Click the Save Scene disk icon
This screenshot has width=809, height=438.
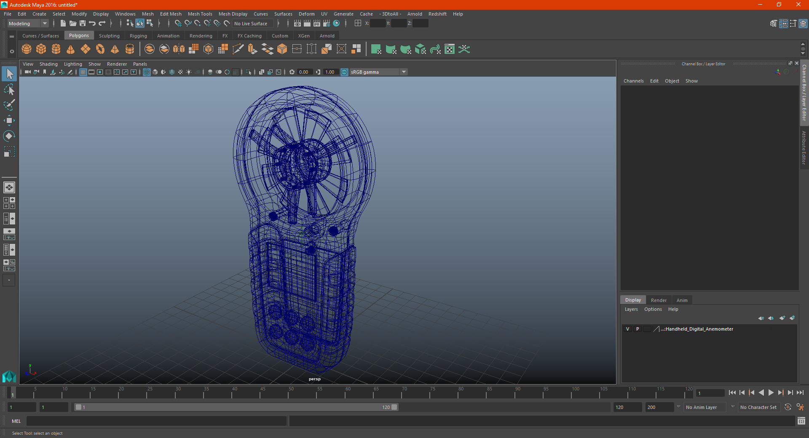[83, 24]
